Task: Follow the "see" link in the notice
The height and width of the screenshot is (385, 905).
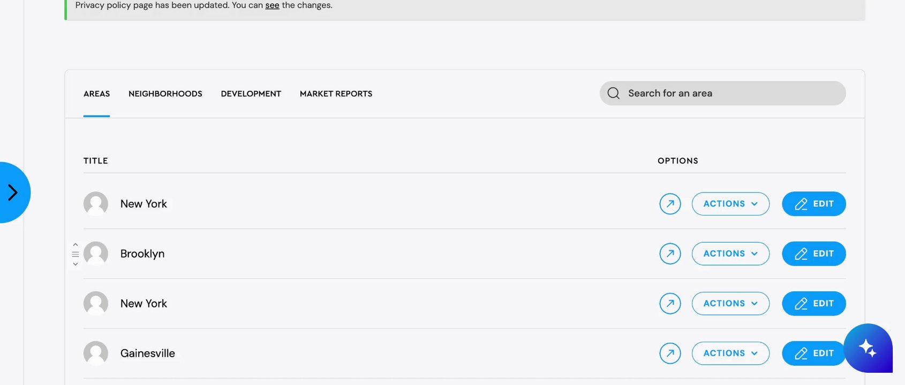Action: (272, 5)
